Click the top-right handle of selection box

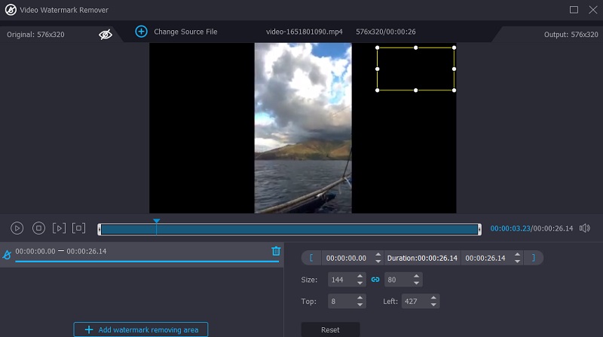tap(455, 47)
